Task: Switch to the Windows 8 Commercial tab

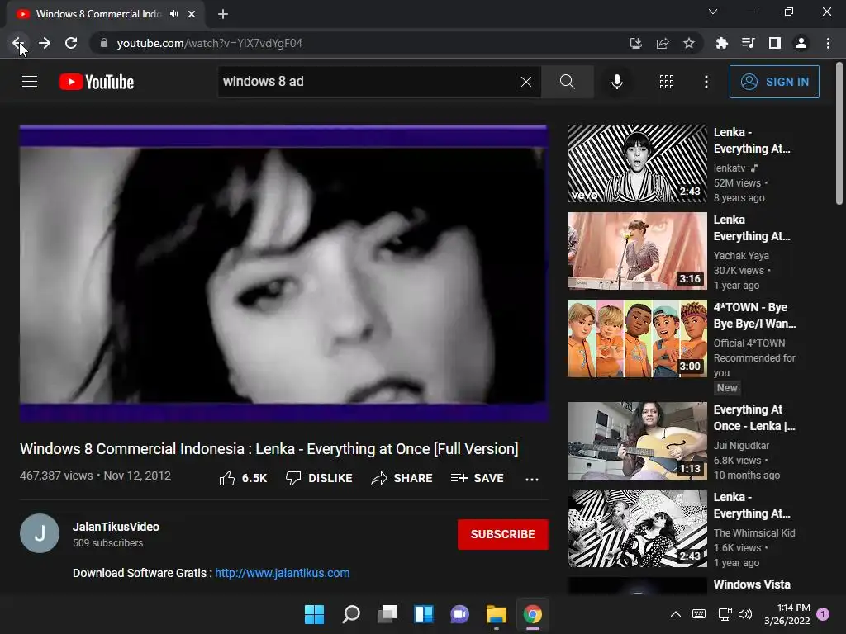Action: [99, 14]
